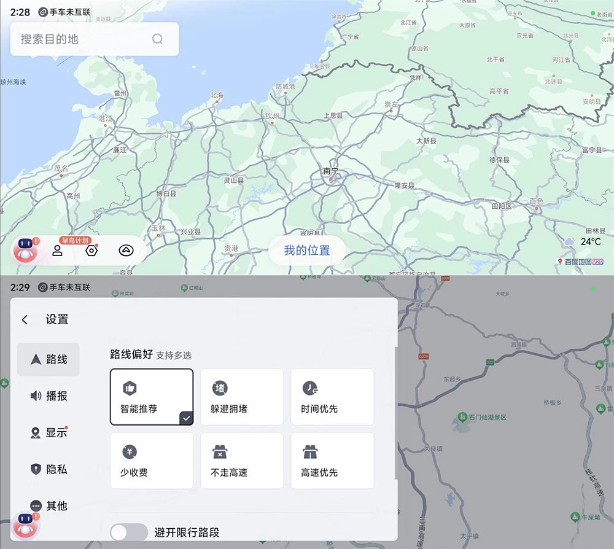
Task: Switch to the 播报 settings section
Action: point(49,395)
